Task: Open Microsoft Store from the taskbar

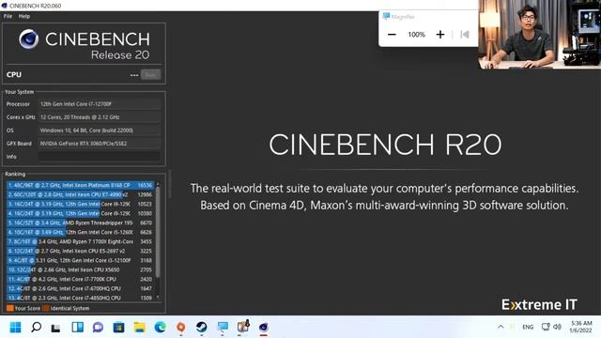Action: (x=119, y=328)
